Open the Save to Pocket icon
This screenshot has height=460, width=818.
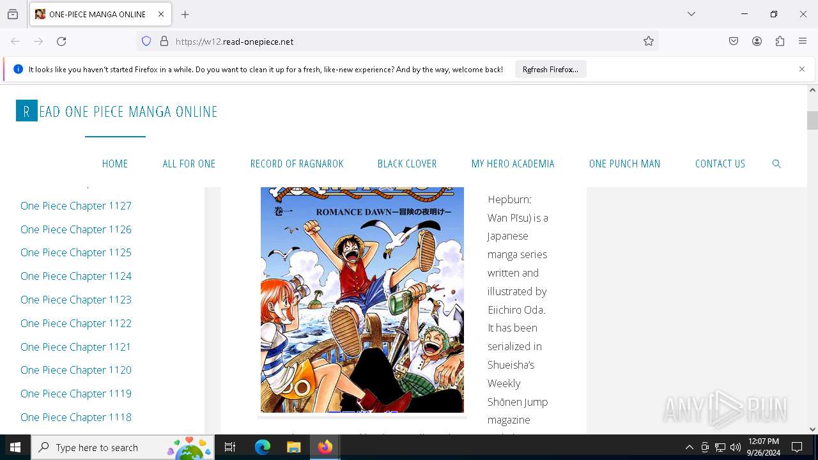pyautogui.click(x=734, y=42)
